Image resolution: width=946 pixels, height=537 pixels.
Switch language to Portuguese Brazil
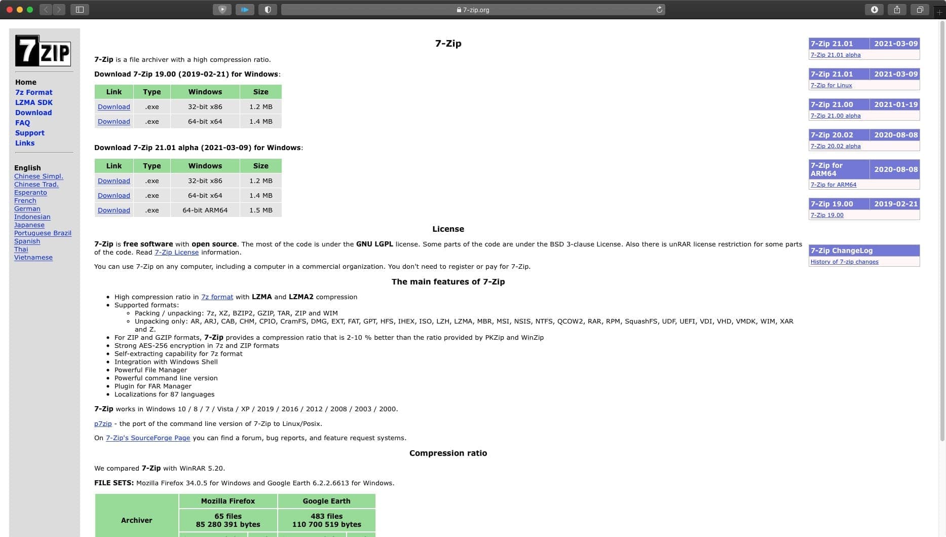click(43, 233)
